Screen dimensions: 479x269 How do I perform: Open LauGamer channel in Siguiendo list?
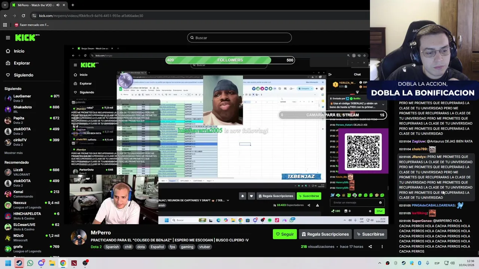click(32, 99)
